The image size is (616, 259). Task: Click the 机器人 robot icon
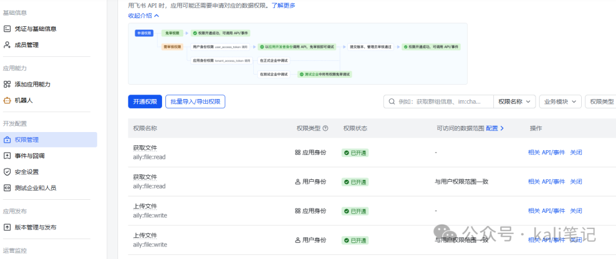[7, 100]
